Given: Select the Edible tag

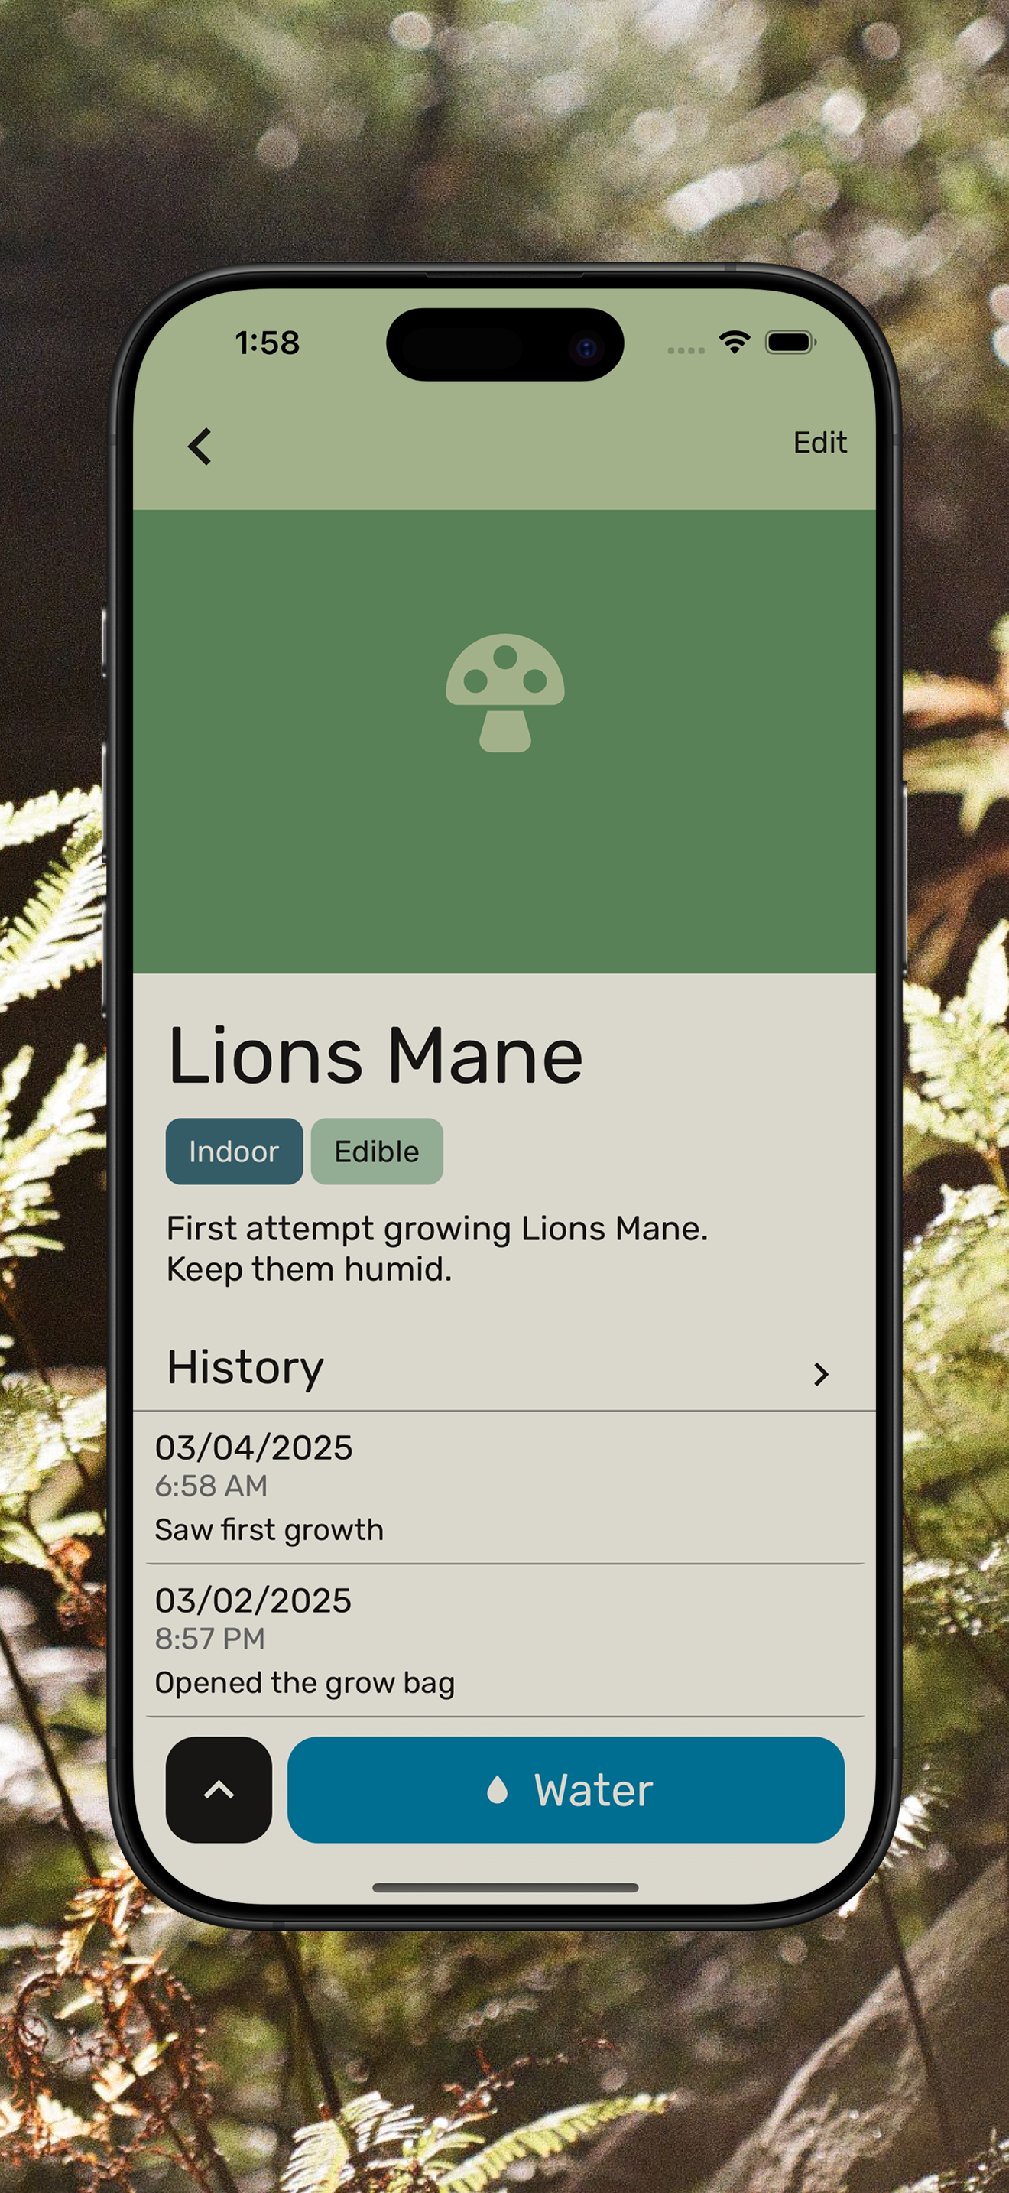Looking at the screenshot, I should [377, 1151].
